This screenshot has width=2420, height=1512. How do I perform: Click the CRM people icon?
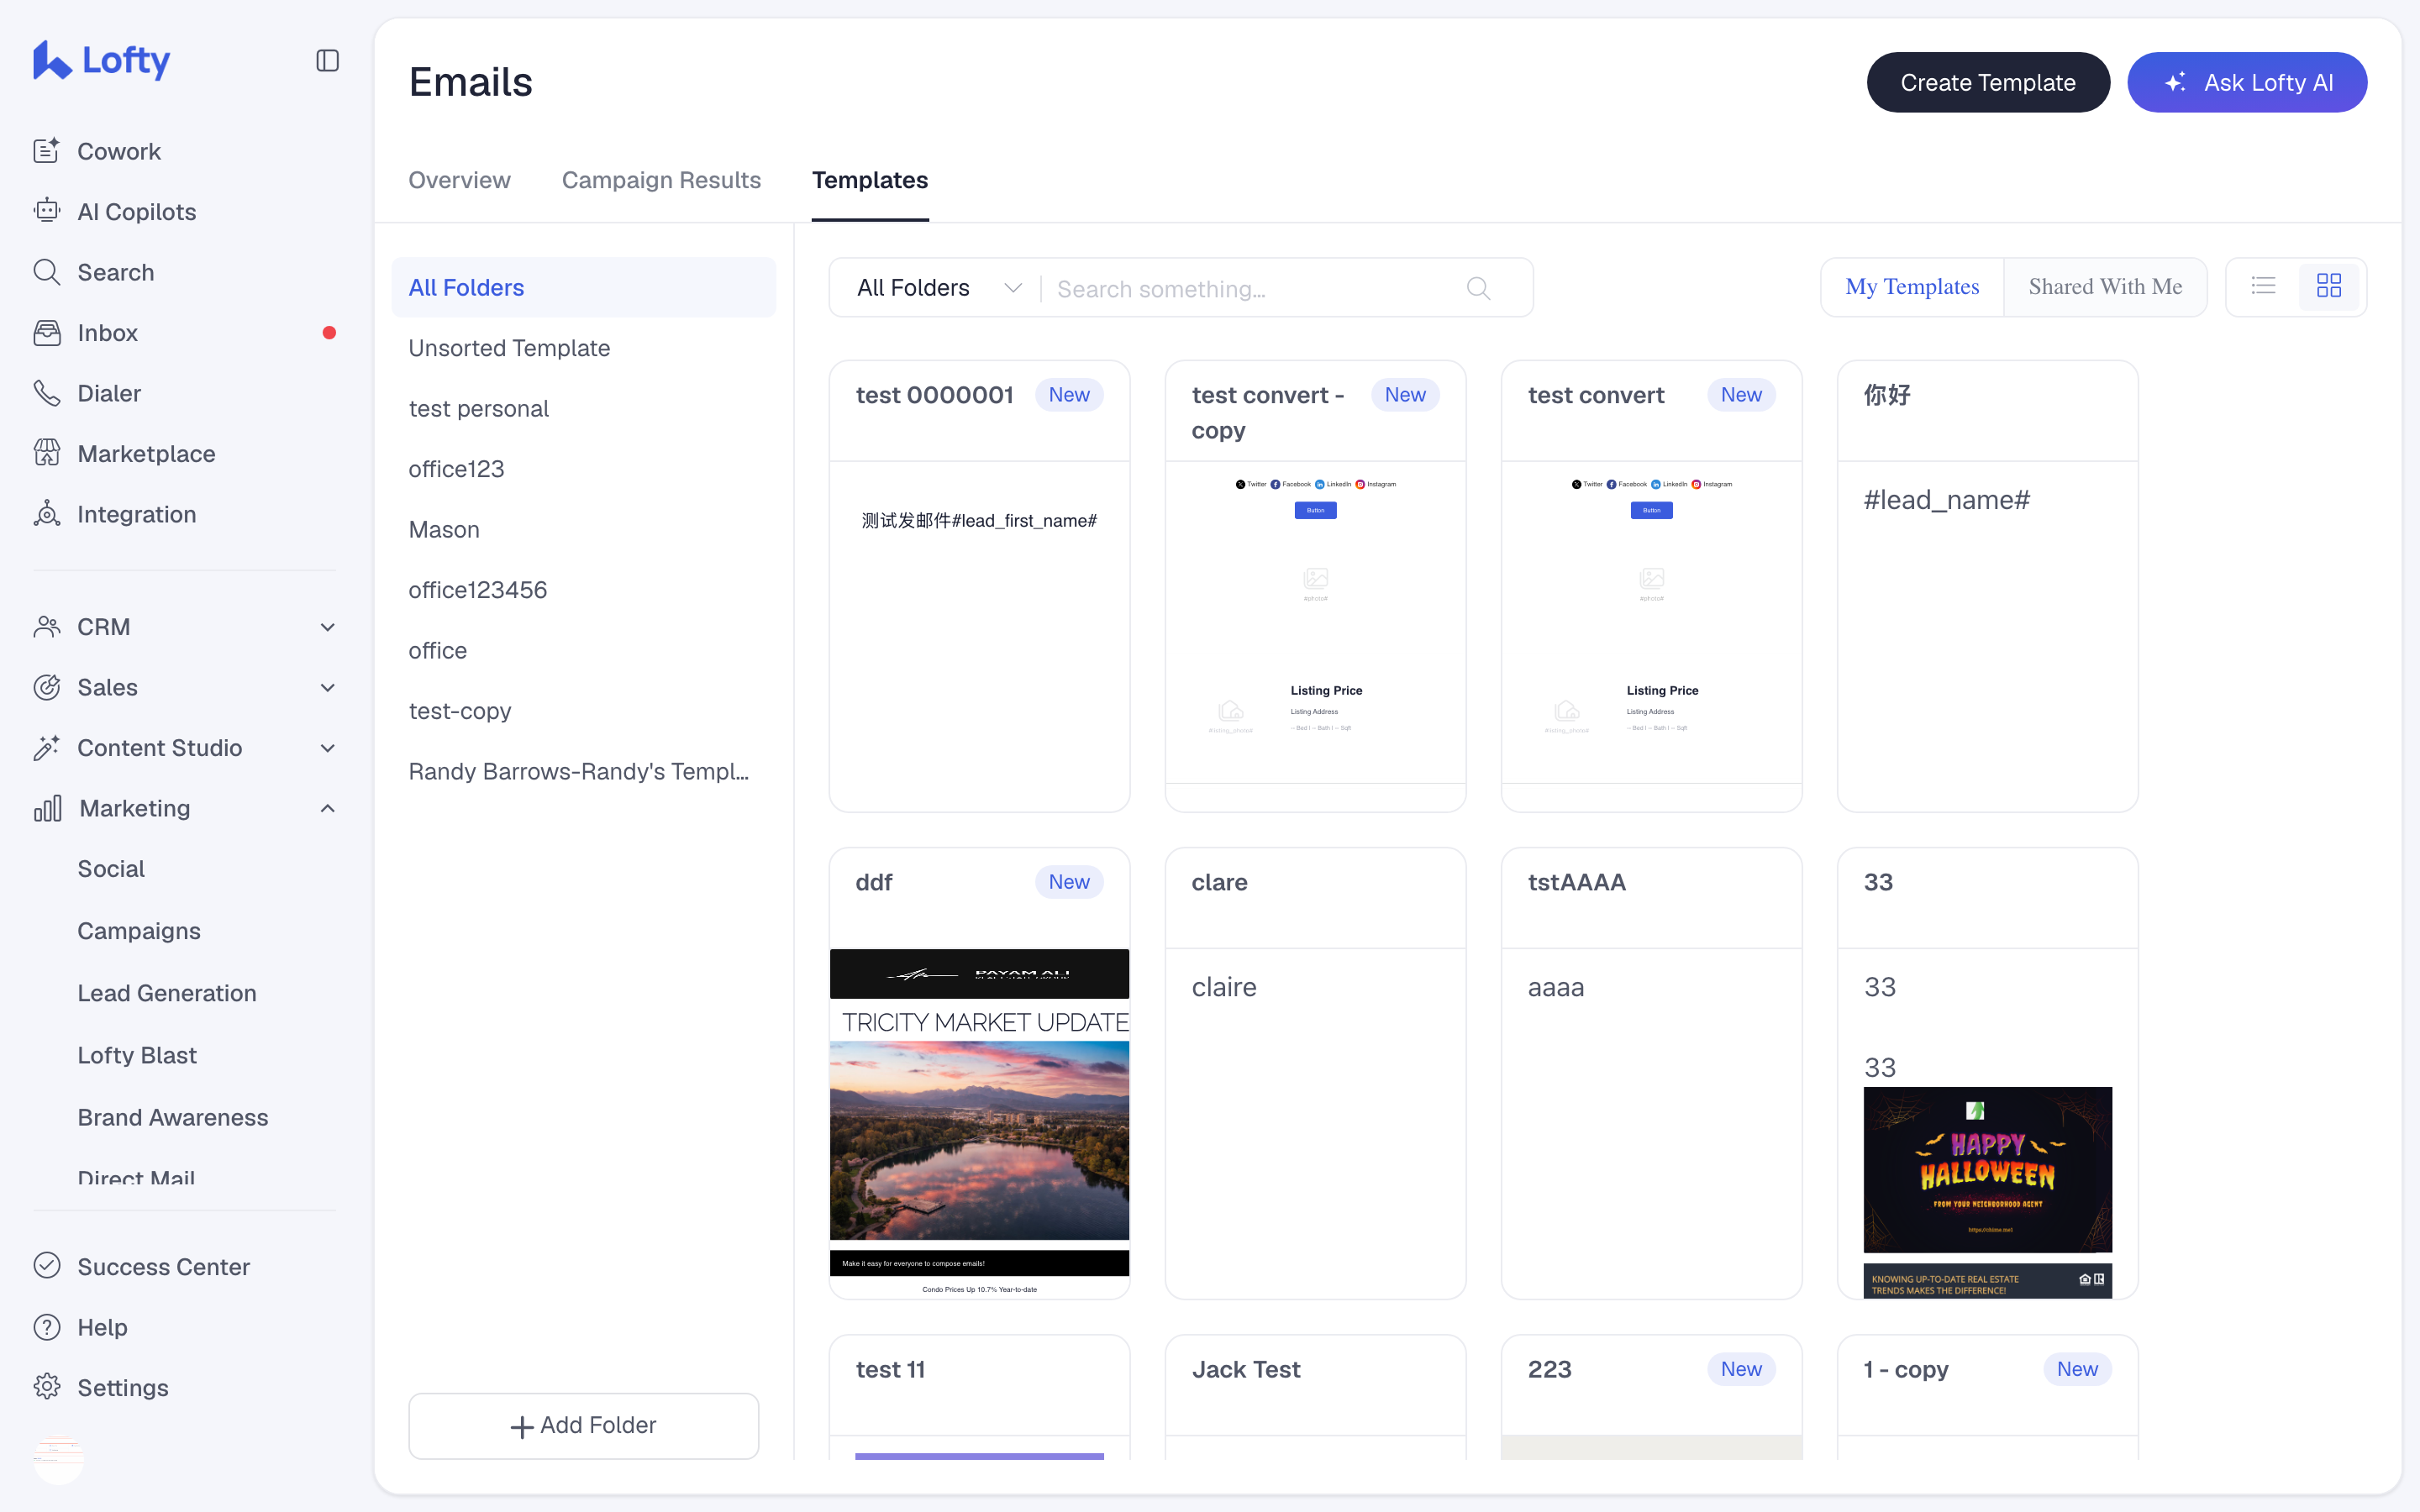click(47, 627)
